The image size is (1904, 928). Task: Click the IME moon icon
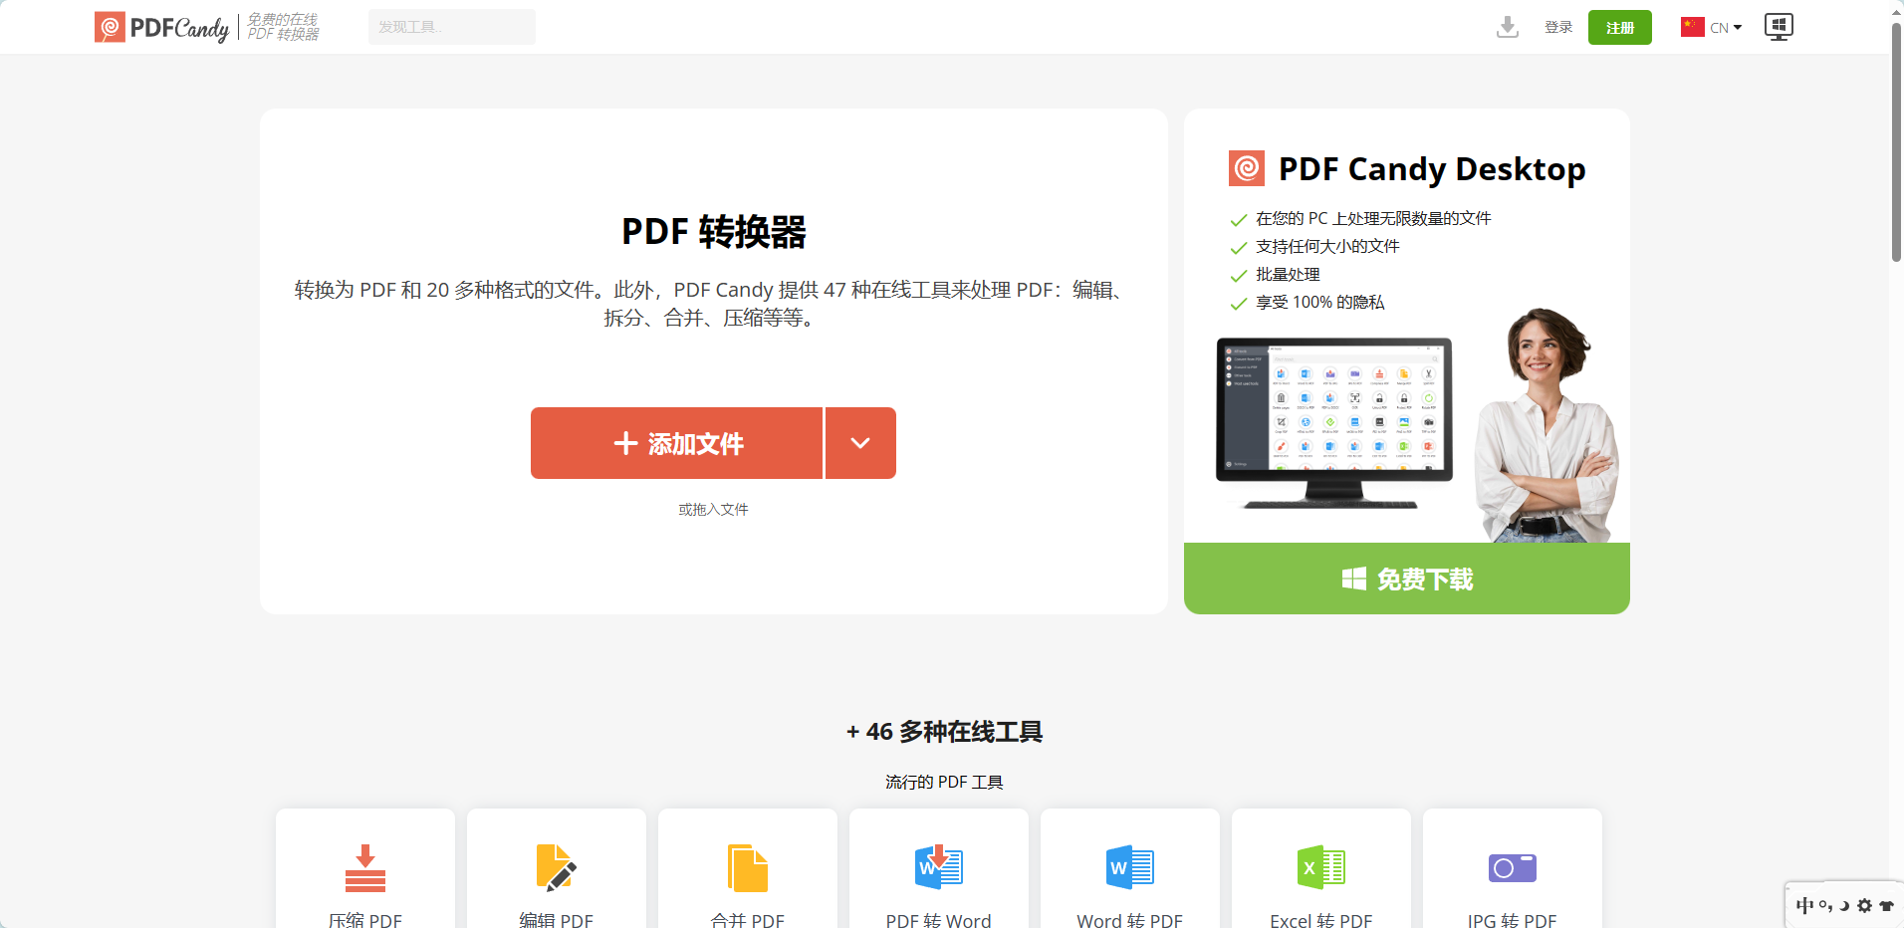pos(1844,905)
